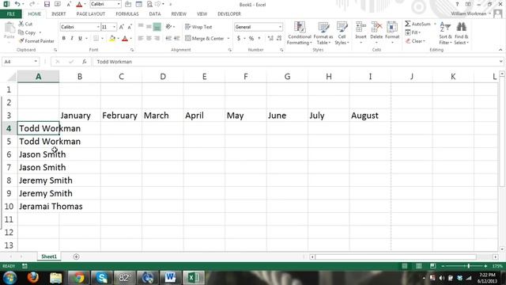Open the Calibri font name dropdown

click(98, 27)
